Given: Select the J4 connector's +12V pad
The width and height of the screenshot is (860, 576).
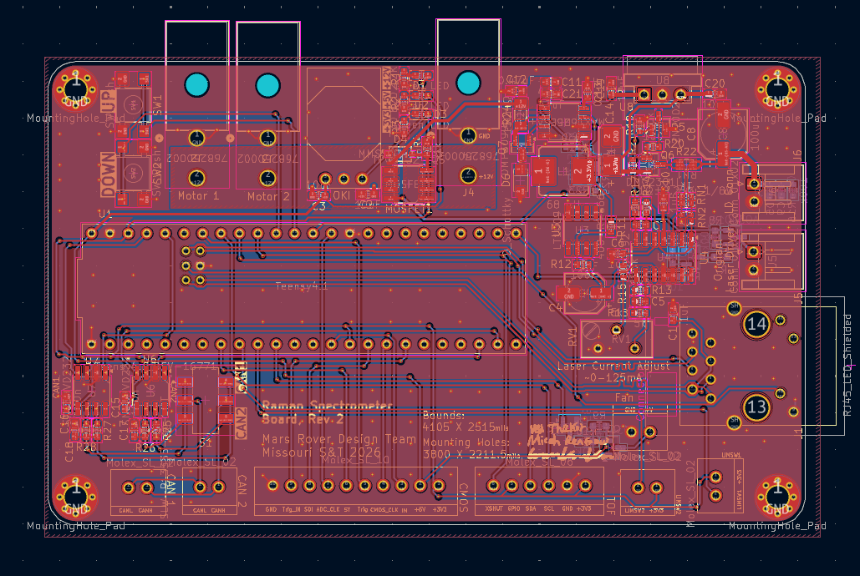Looking at the screenshot, I should click(x=469, y=174).
